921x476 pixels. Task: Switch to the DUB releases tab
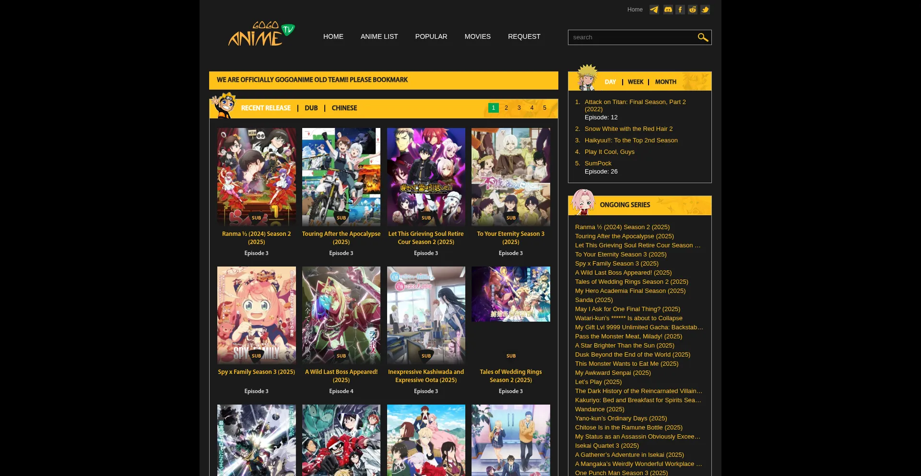click(x=311, y=108)
